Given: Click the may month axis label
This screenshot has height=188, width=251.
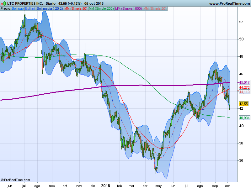Looking at the screenshot, I should coord(158,186).
